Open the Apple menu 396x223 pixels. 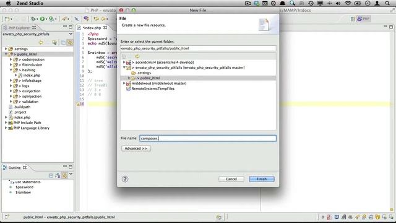tap(8, 3)
